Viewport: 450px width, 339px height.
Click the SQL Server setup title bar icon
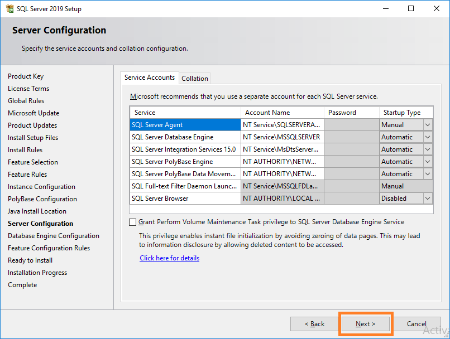point(9,8)
